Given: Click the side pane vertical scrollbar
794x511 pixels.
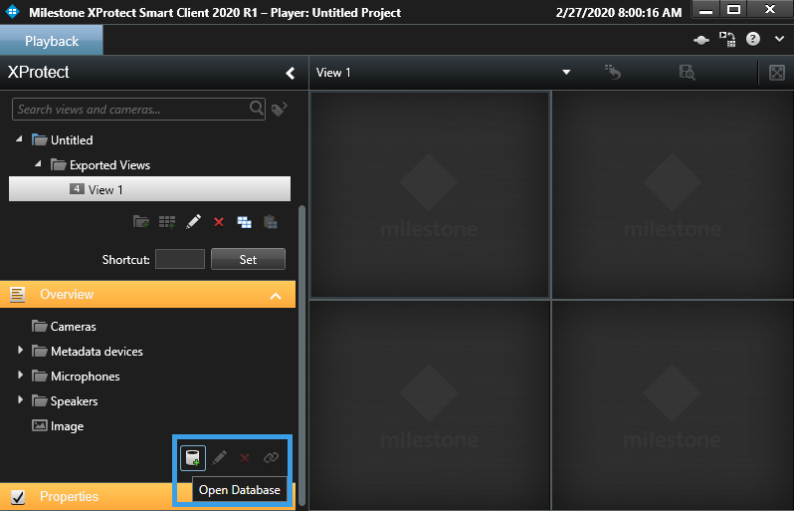Looking at the screenshot, I should click(x=302, y=355).
